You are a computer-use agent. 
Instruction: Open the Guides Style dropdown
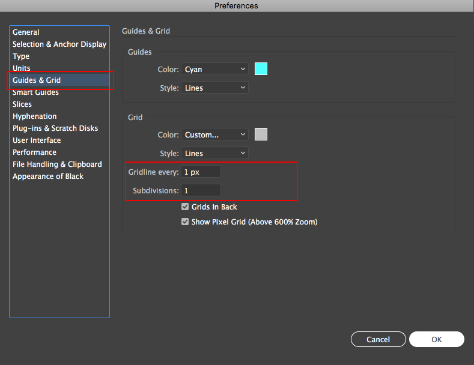214,88
